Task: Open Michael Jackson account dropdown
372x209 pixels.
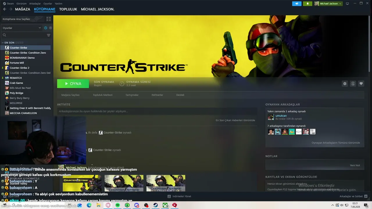Action: (x=328, y=3)
